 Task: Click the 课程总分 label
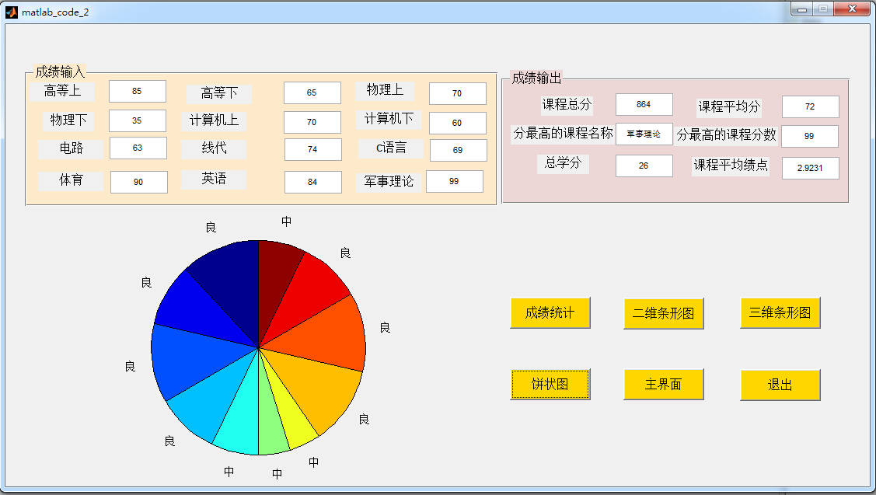coord(567,104)
